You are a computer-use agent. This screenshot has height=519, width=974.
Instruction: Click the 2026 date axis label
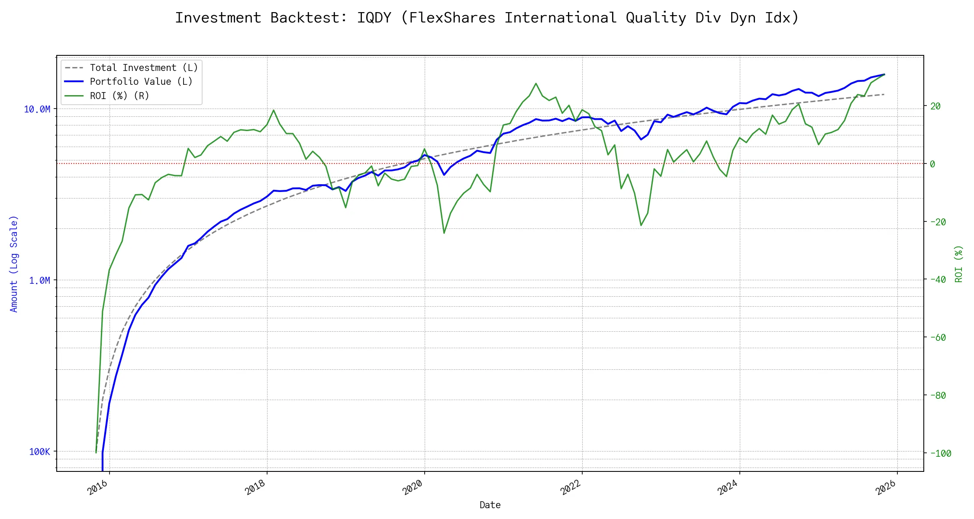click(x=886, y=487)
